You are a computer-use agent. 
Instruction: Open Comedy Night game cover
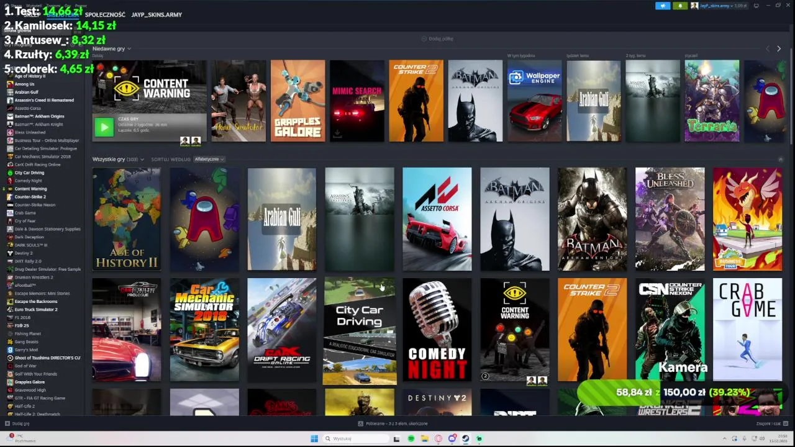437,330
